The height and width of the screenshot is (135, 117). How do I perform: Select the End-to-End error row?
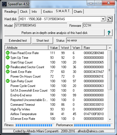point(56,95)
